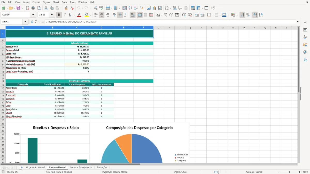The width and height of the screenshot is (310, 174).
Task: Expand the formula bar
Action: (298, 22)
